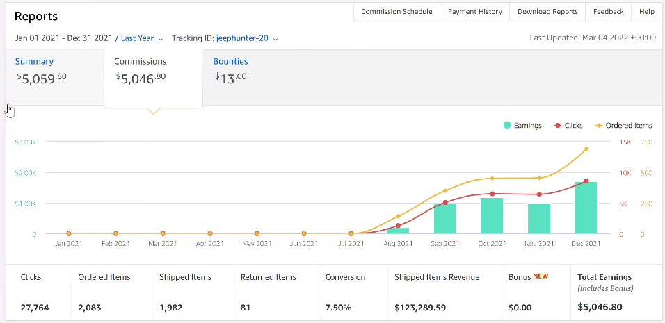Click the Nov 2021 Ordered Items data point
This screenshot has width=665, height=323.
(x=540, y=178)
